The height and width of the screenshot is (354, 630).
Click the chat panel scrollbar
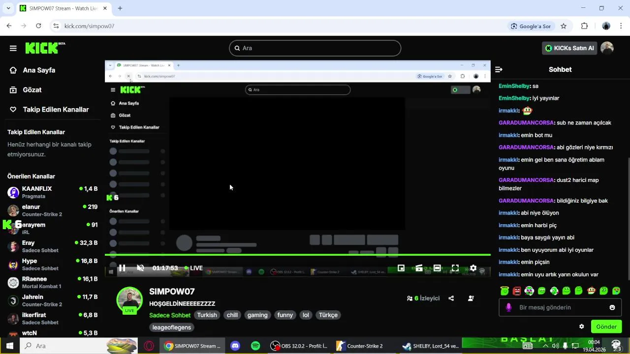point(628,219)
